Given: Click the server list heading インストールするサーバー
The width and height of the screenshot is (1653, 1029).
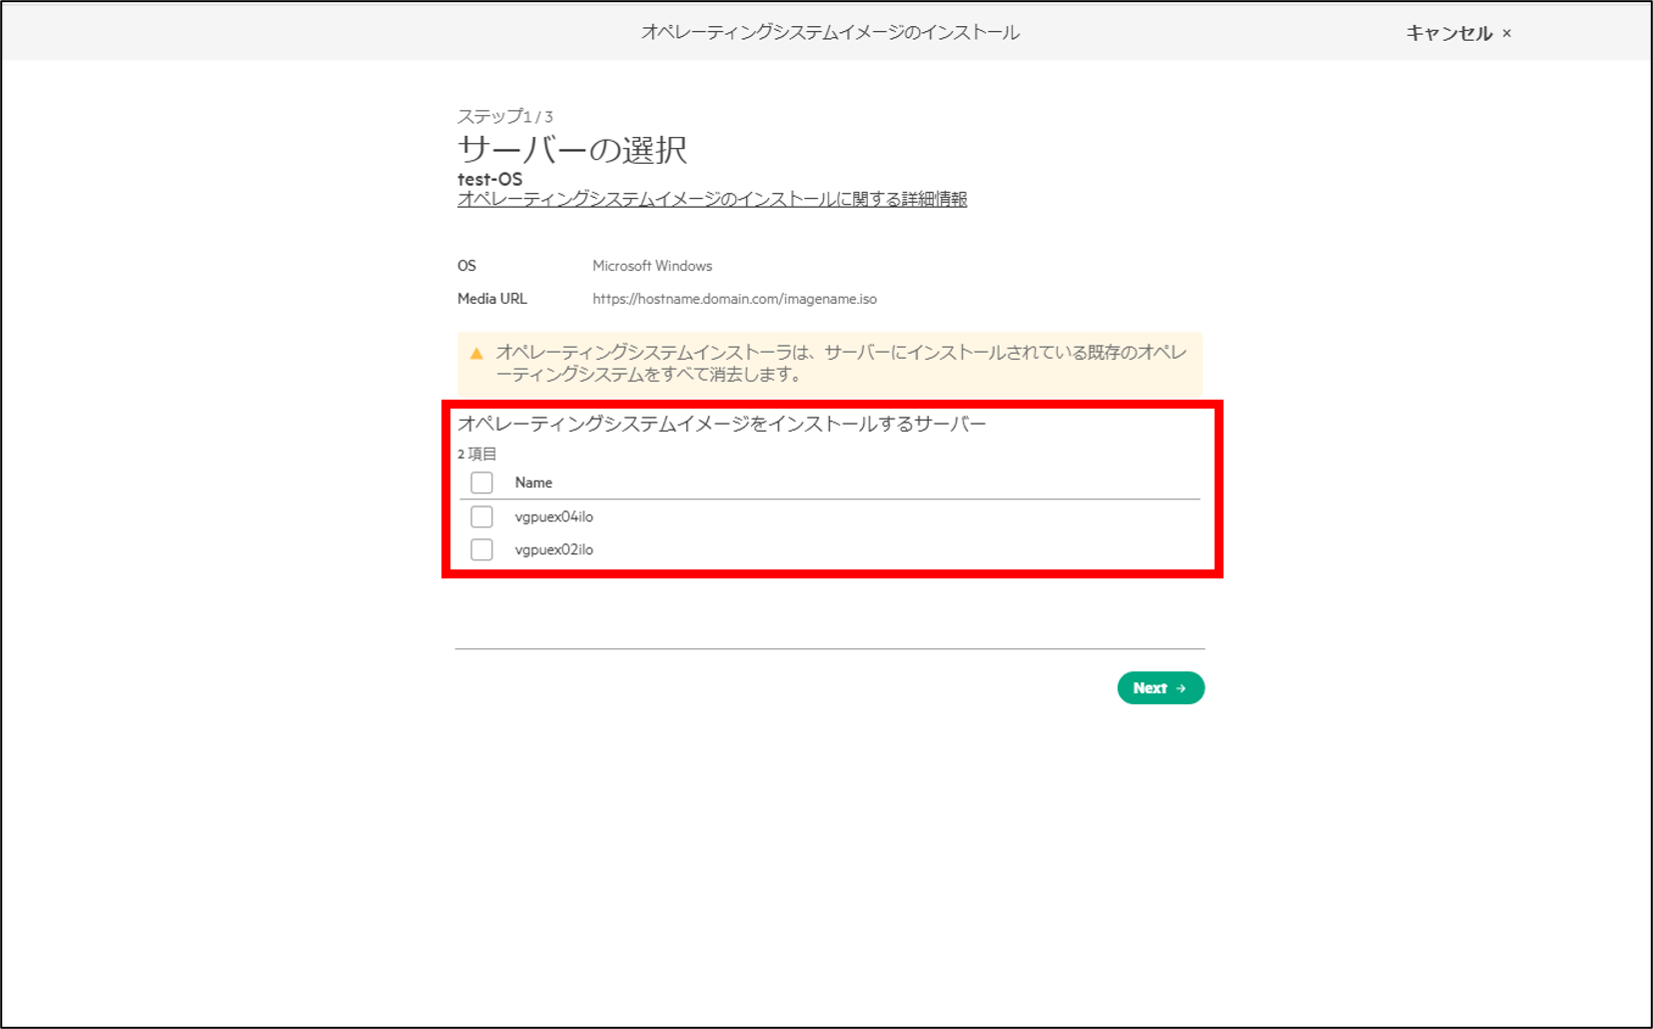Looking at the screenshot, I should tap(722, 424).
